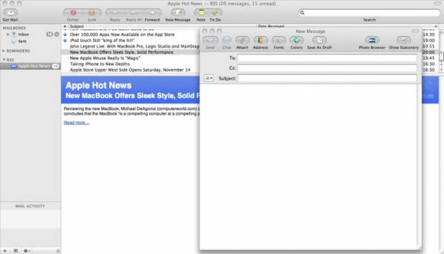Create a To Do item

click(215, 13)
